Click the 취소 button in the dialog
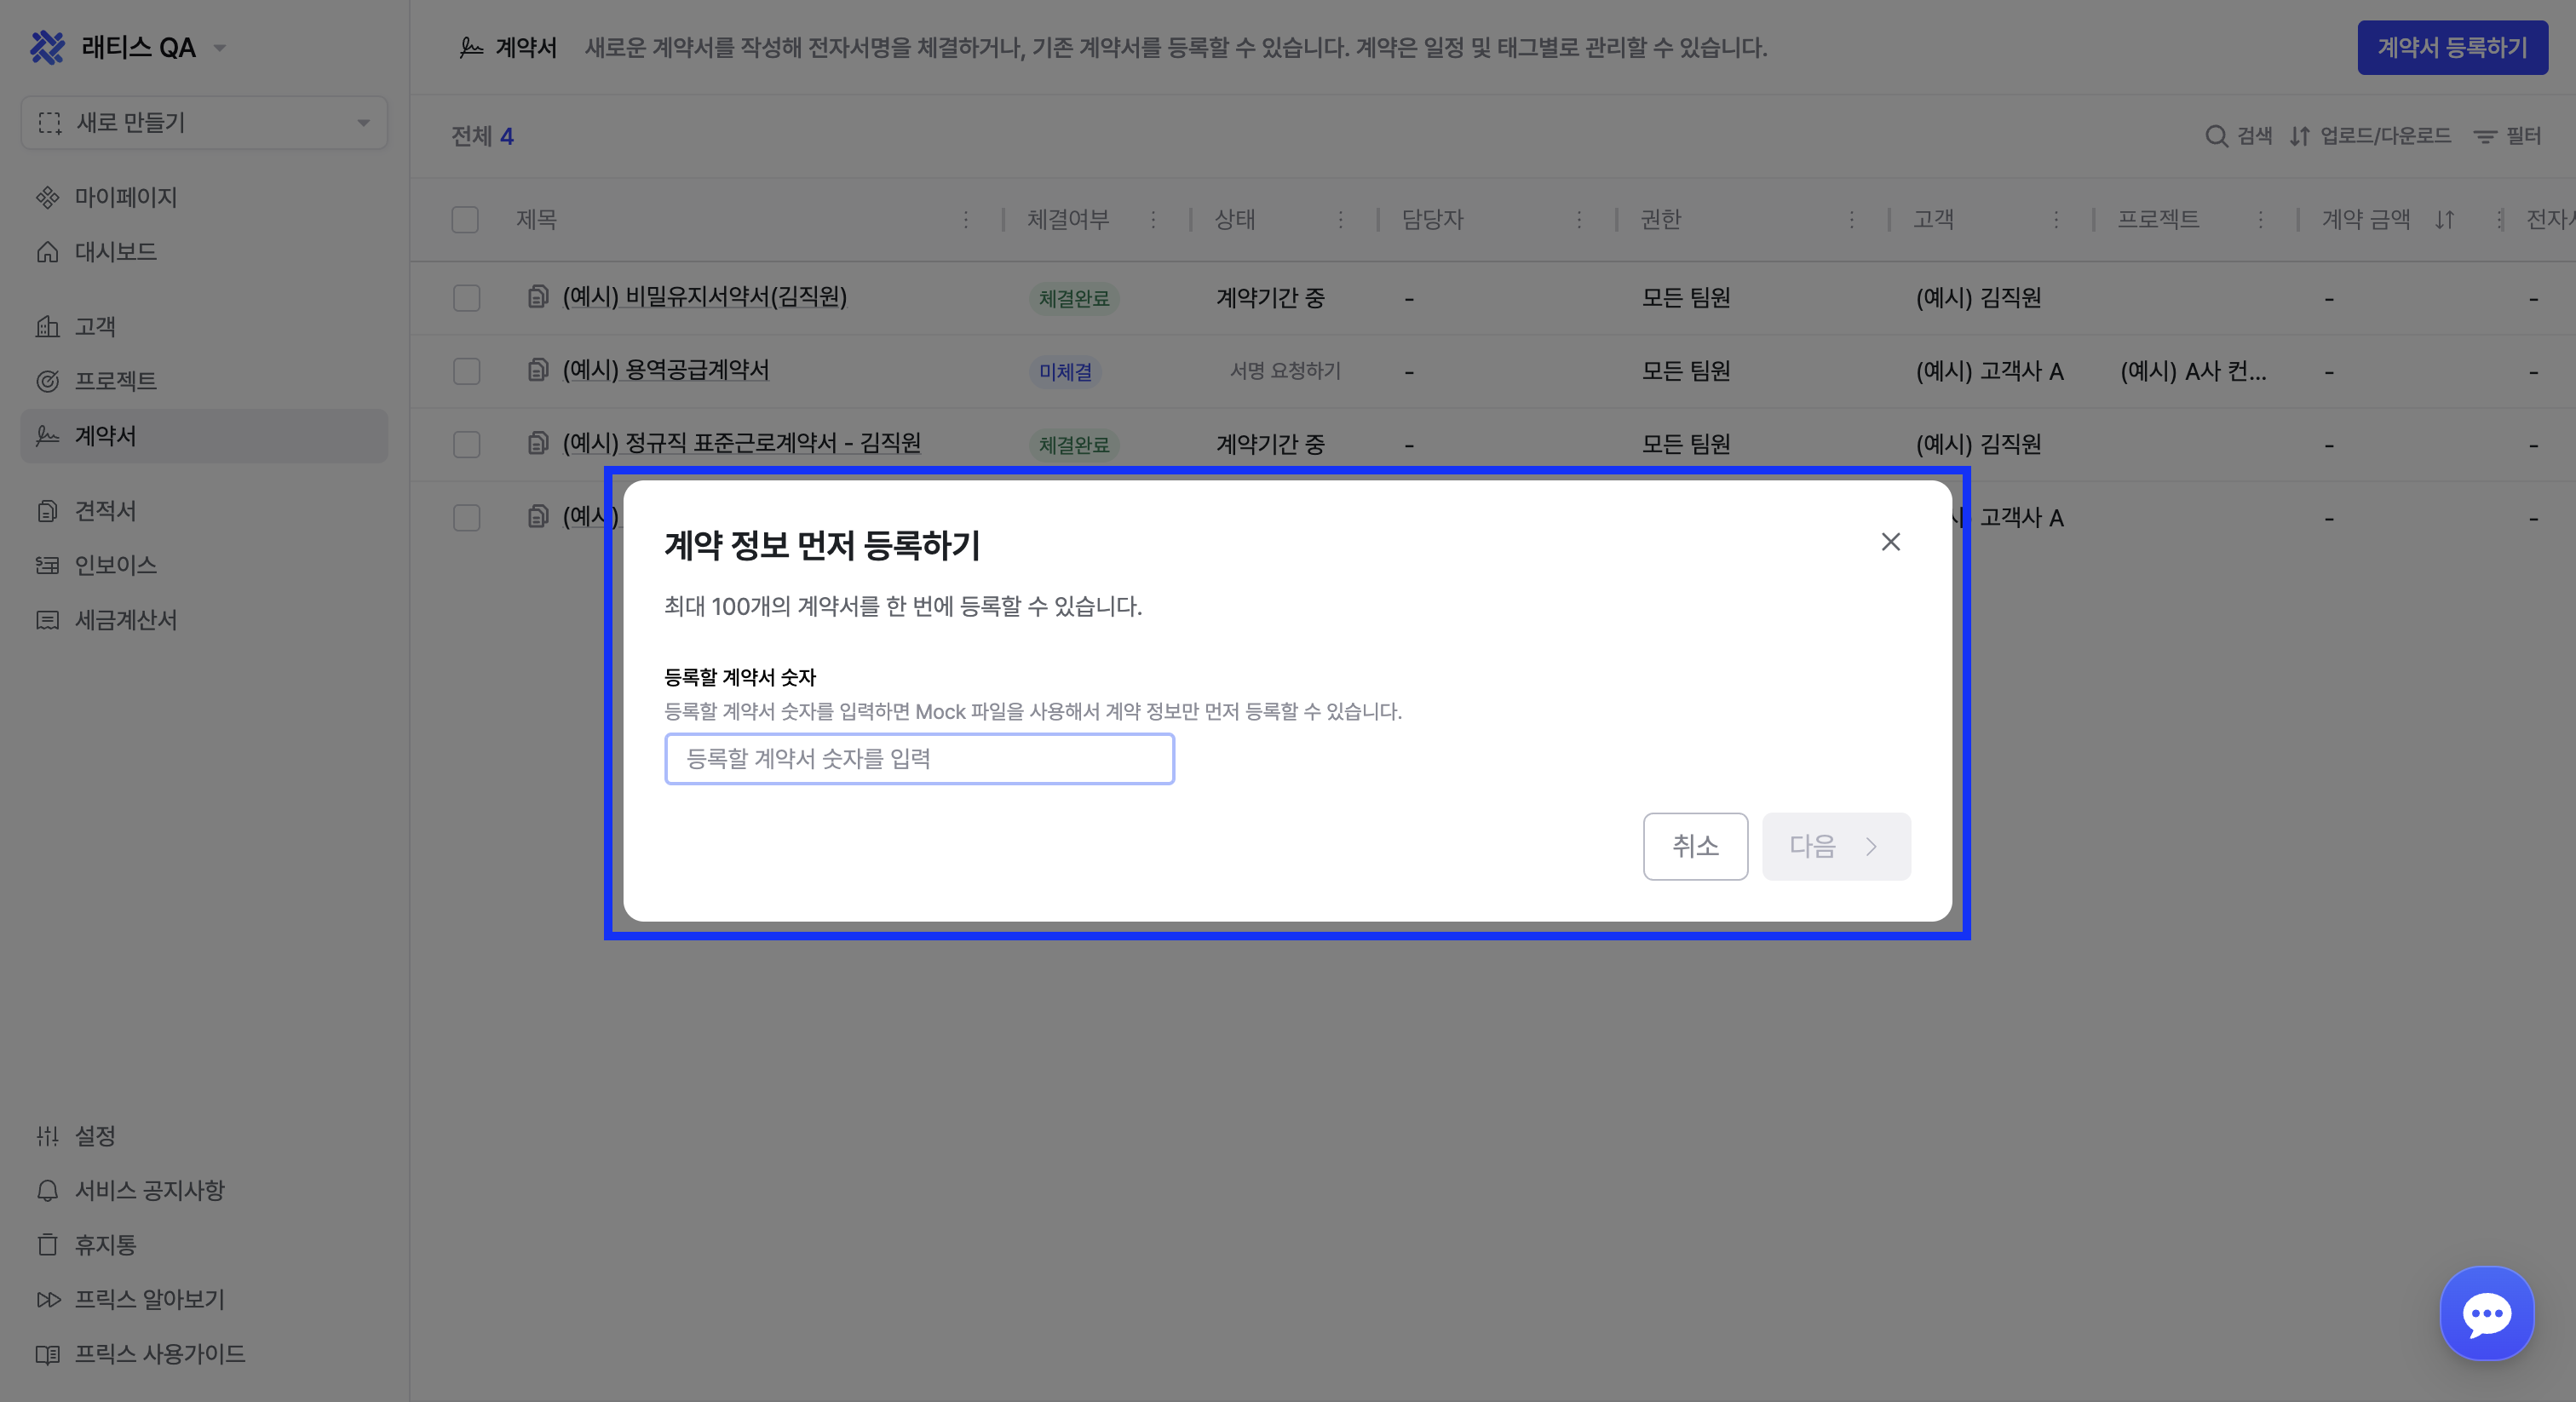The width and height of the screenshot is (2576, 1402). (x=1695, y=846)
